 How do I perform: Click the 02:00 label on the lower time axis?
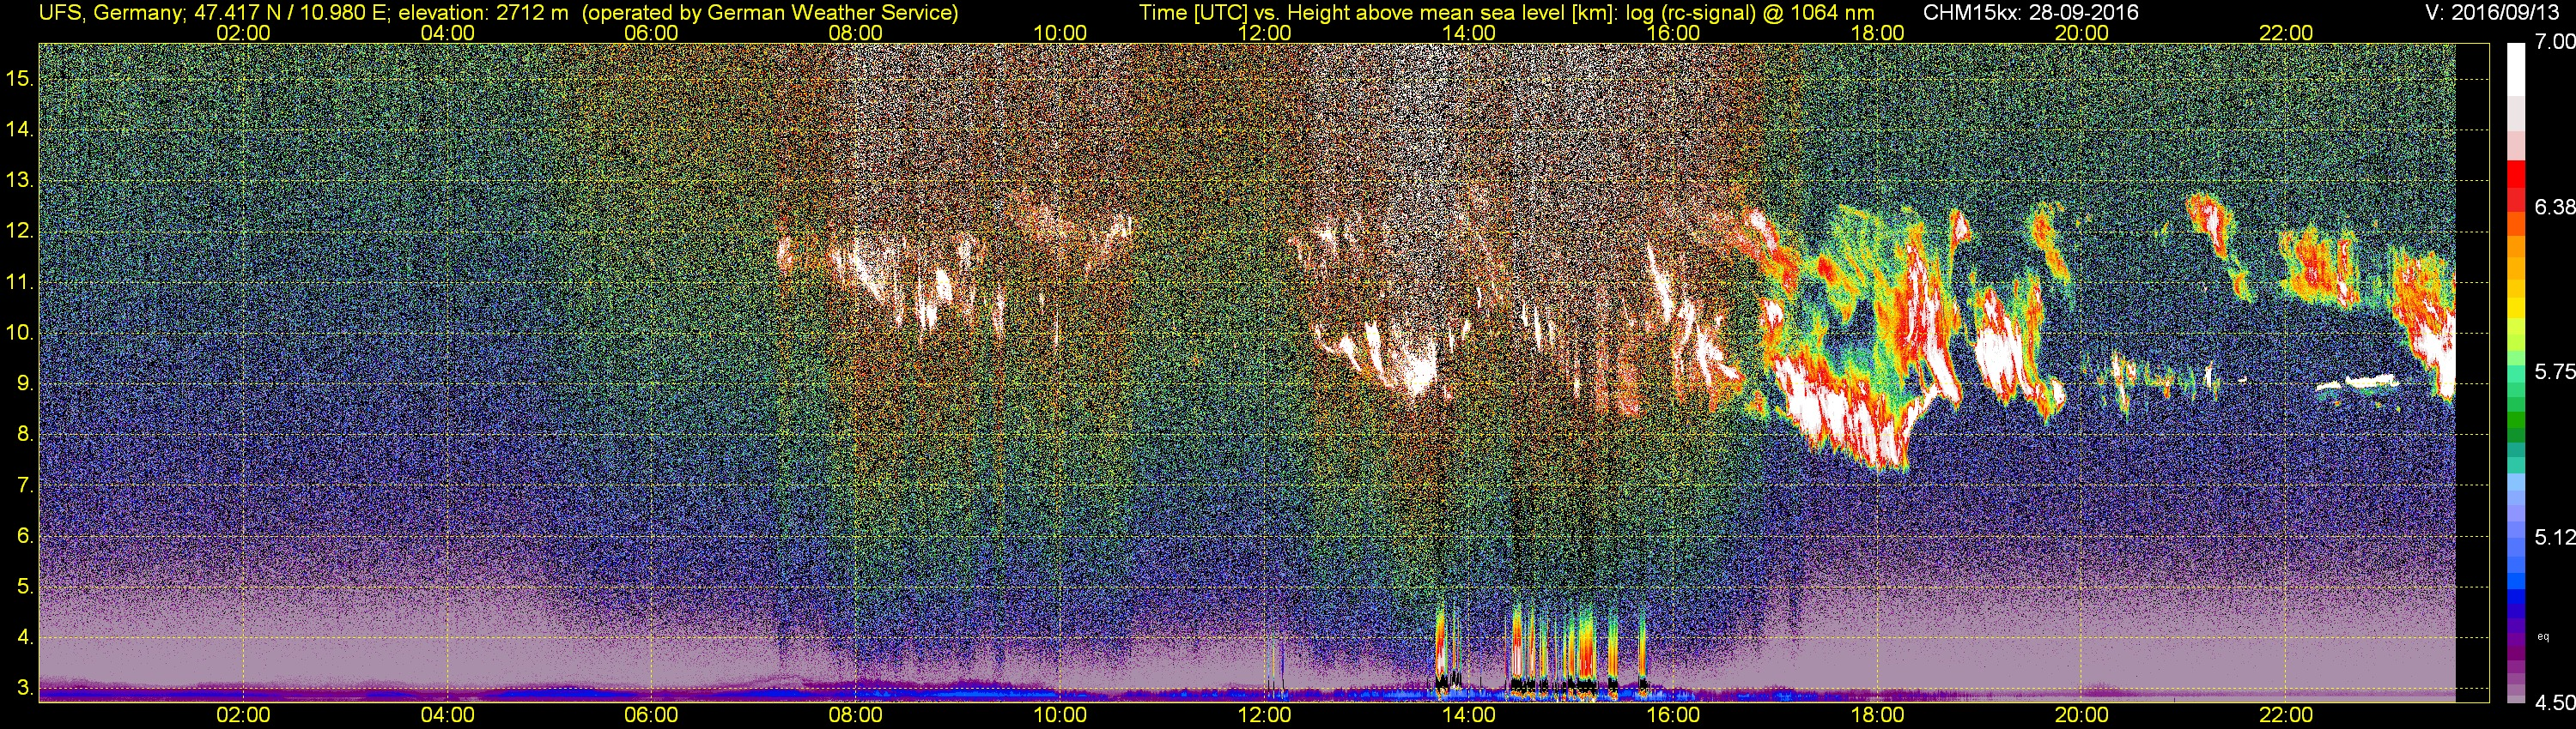[x=243, y=715]
